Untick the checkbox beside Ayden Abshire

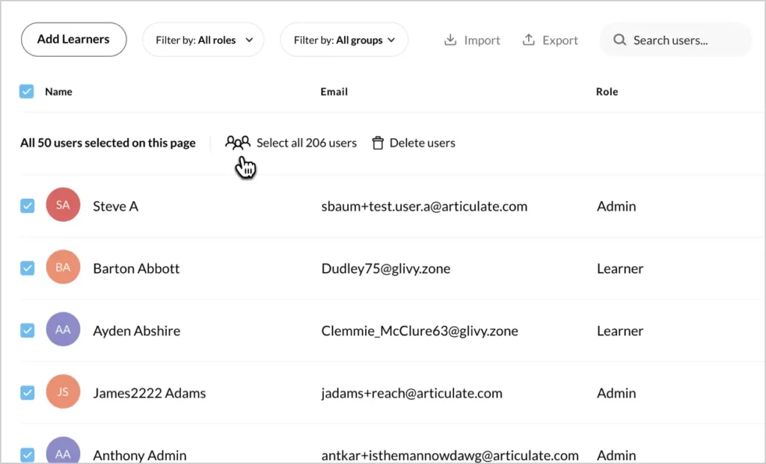click(x=27, y=330)
